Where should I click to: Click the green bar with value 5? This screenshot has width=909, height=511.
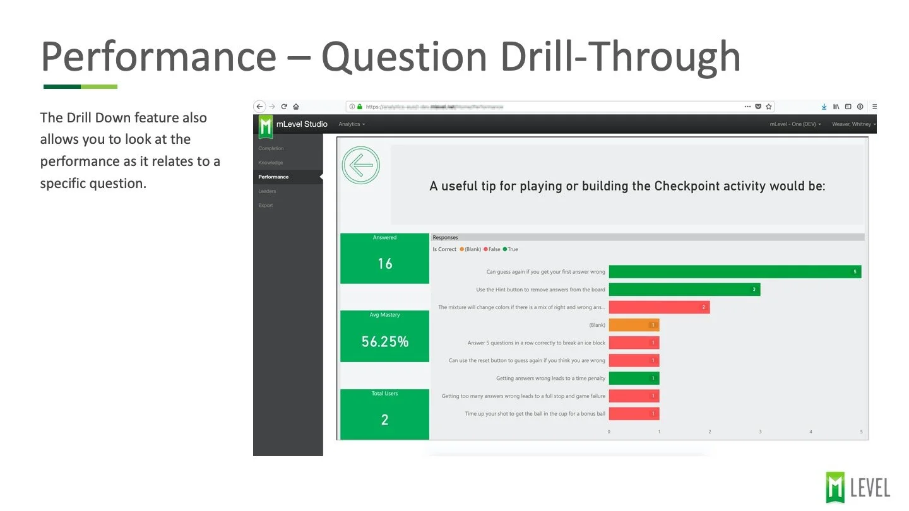(735, 272)
